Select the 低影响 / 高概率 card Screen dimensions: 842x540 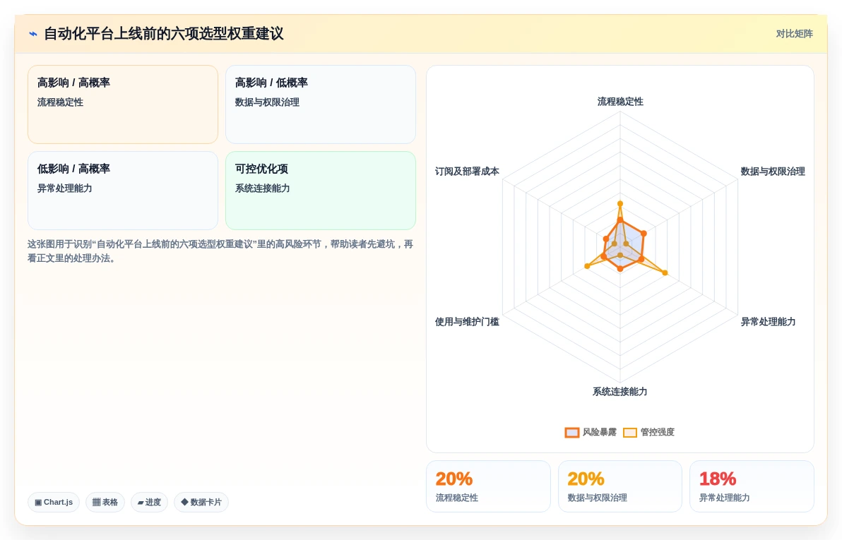click(123, 191)
